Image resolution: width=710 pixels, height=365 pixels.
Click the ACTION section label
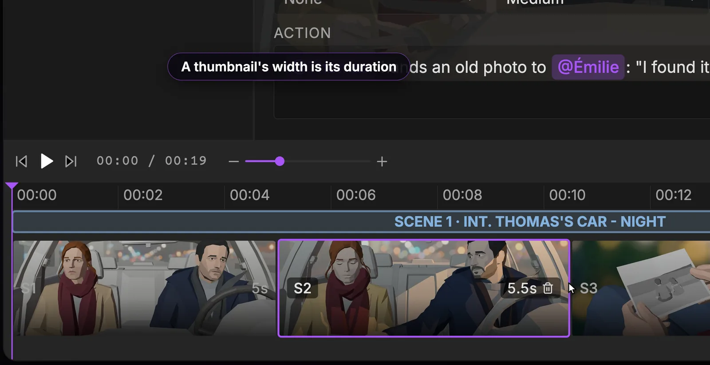point(302,33)
